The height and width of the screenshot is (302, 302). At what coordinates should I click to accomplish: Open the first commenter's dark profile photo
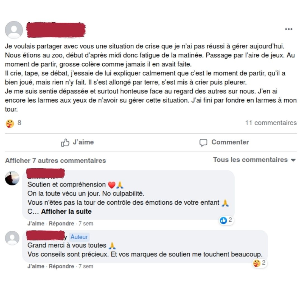[12, 178]
